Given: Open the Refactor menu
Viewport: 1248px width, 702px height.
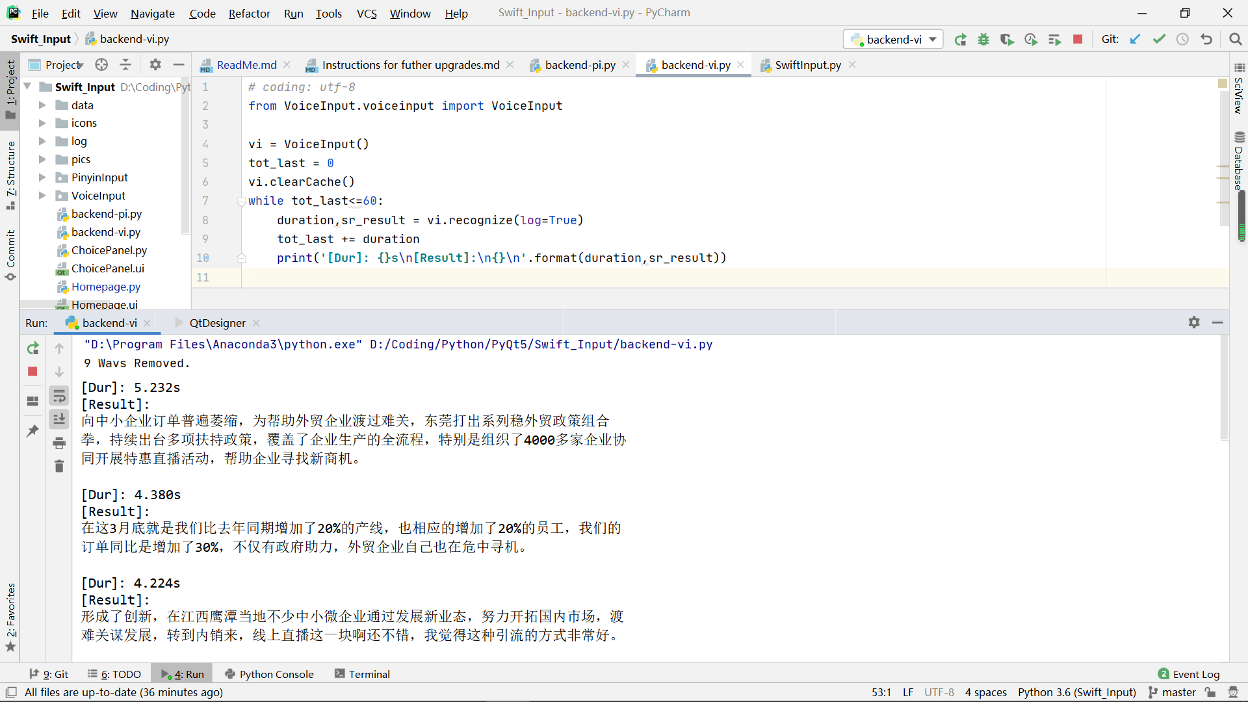Looking at the screenshot, I should [x=249, y=13].
